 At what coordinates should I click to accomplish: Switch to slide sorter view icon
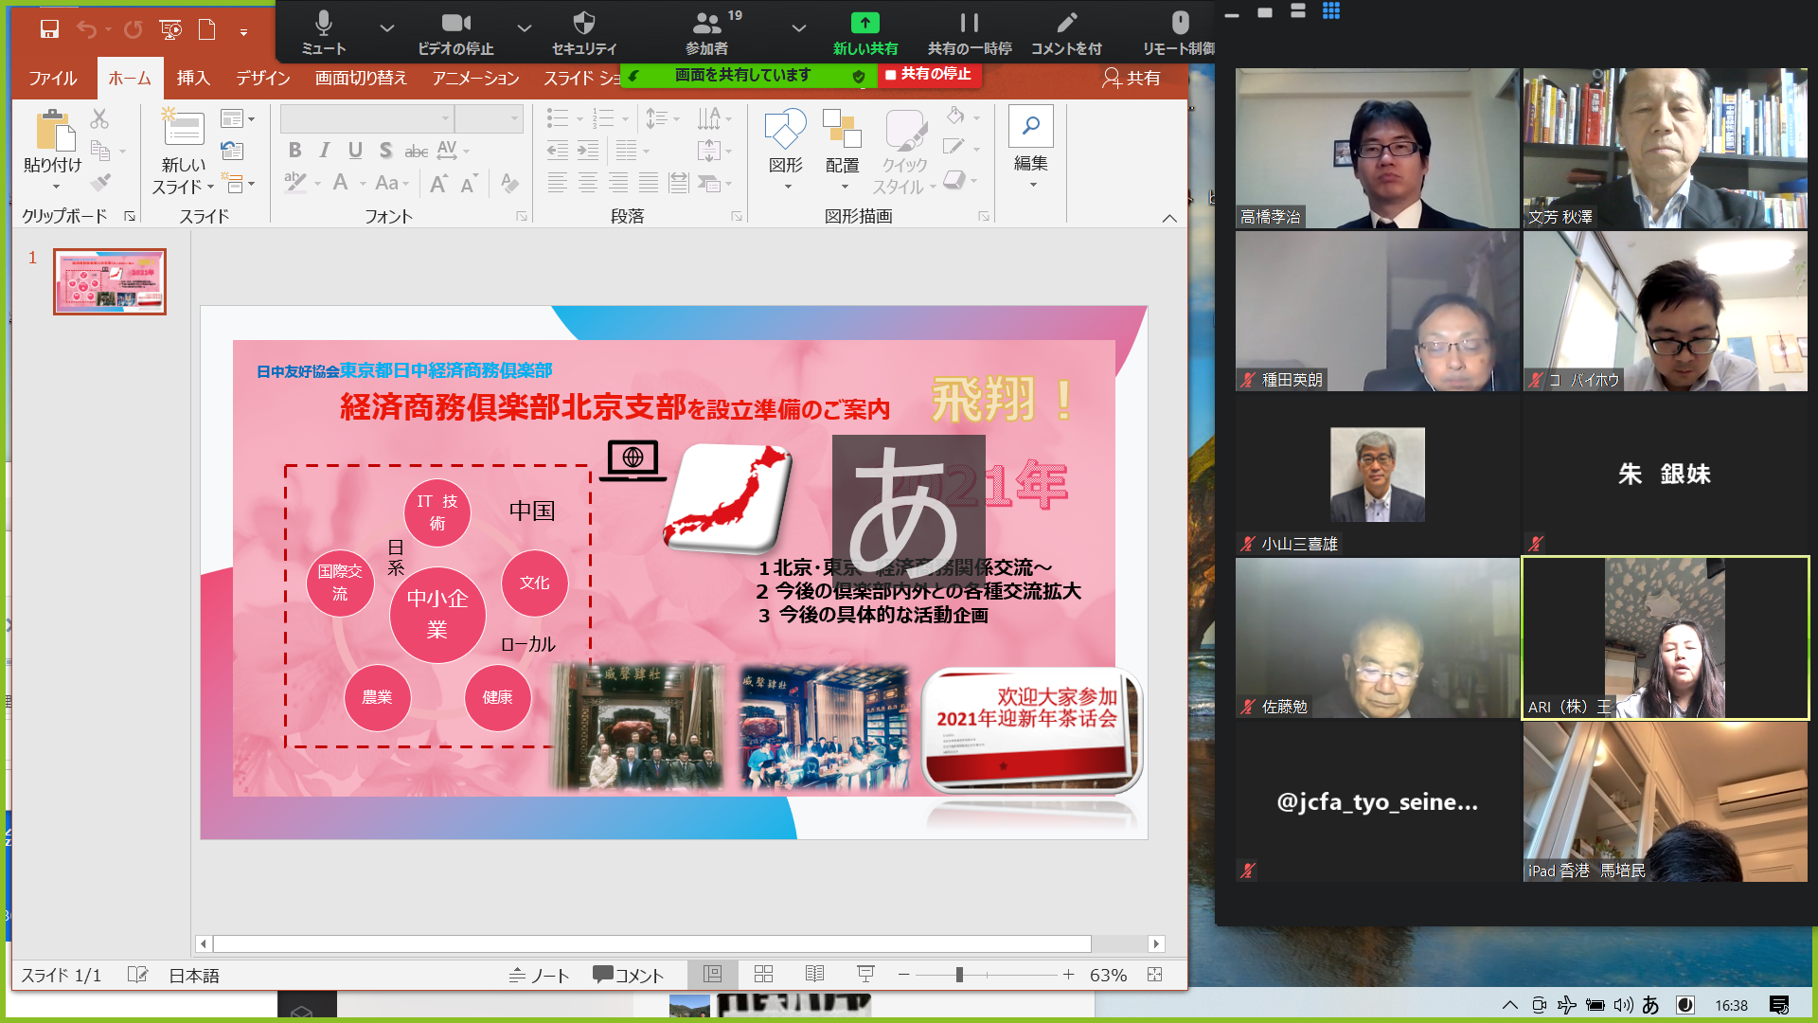pyautogui.click(x=763, y=975)
